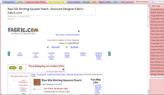Click the scroll down arrow
This screenshot has width=164, height=95.
148,91
